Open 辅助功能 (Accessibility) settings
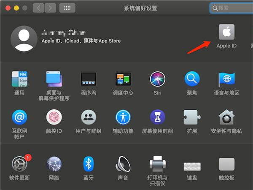This screenshot has width=253, height=190. pyautogui.click(x=123, y=117)
